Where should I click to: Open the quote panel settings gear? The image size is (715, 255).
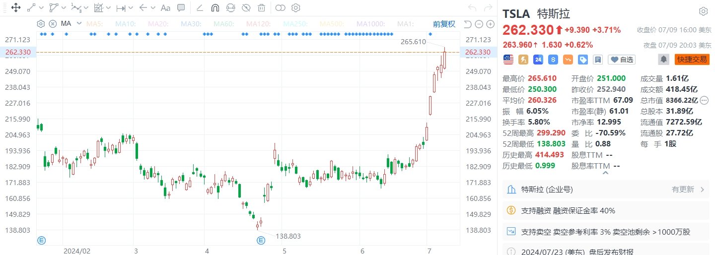pos(703,11)
